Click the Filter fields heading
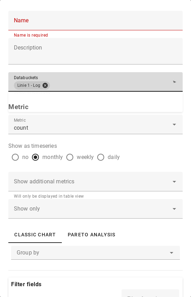191x297 pixels. [x=26, y=284]
